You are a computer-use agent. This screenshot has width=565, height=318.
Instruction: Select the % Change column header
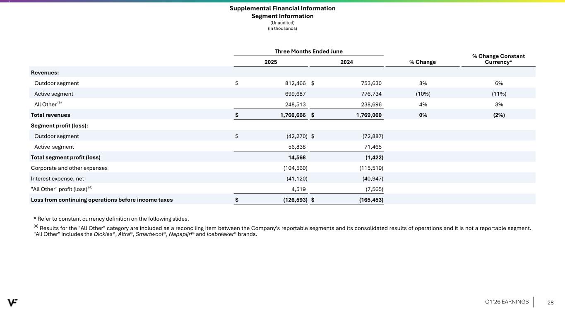click(x=422, y=62)
